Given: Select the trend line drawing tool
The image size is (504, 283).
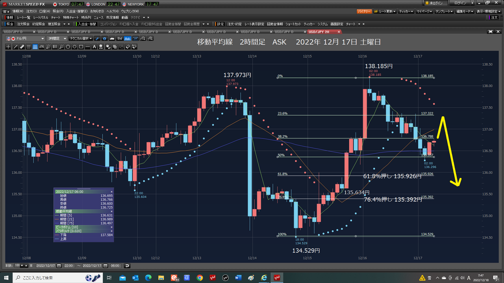Looking at the screenshot, I should [x=15, y=47].
